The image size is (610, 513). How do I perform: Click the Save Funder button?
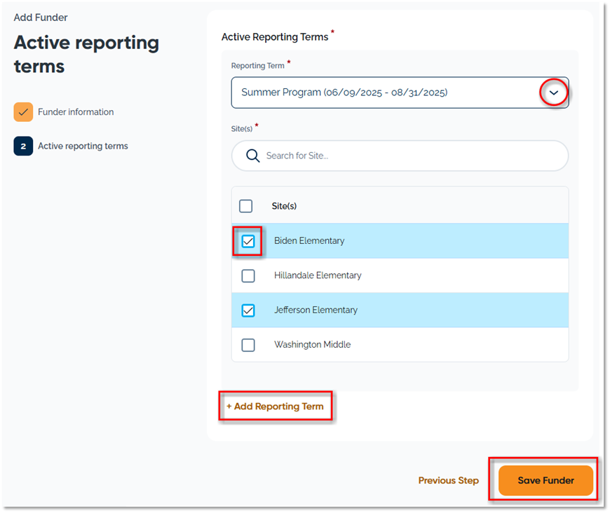point(545,481)
